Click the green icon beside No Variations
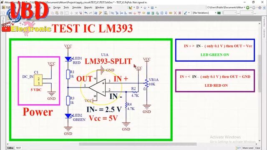Screen dimensions: 267x150 tap(219, 13)
